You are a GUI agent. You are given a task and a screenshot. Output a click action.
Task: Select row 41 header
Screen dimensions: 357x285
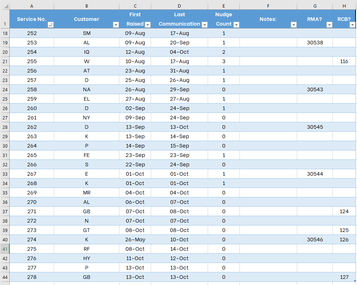tap(5, 249)
